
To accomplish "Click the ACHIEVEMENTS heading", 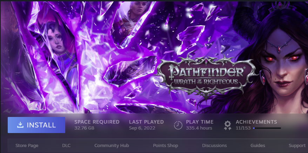I will 256,122.
